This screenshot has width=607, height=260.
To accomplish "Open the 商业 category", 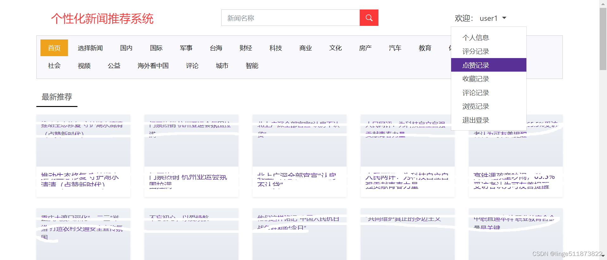I will [x=306, y=48].
